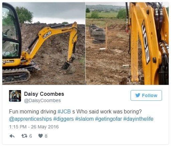
Task: Retweet using the retweet arrows icon
Action: (24, 136)
